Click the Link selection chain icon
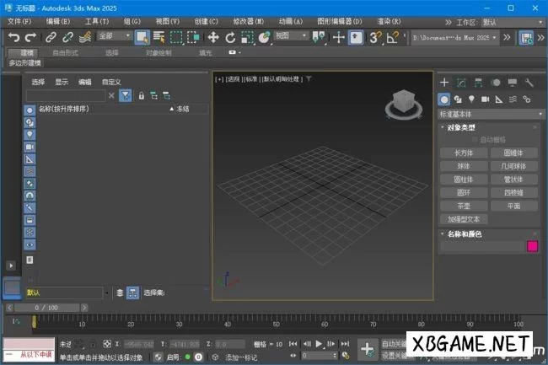The width and height of the screenshot is (548, 365). point(51,37)
